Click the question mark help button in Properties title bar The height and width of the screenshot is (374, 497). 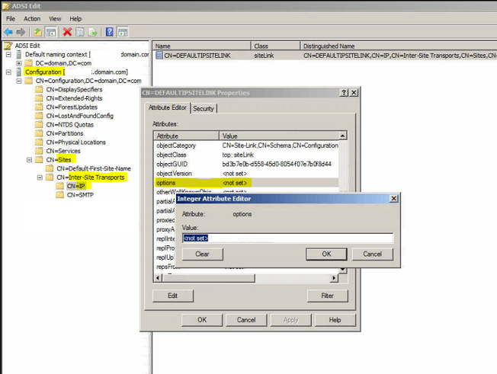[344, 92]
